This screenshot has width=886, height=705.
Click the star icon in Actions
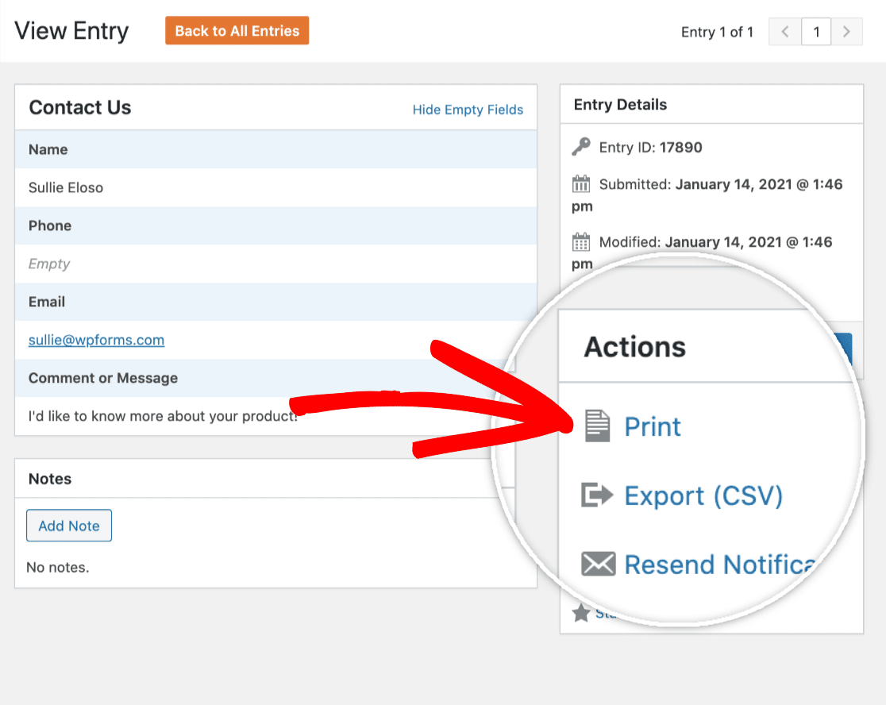[x=581, y=612]
